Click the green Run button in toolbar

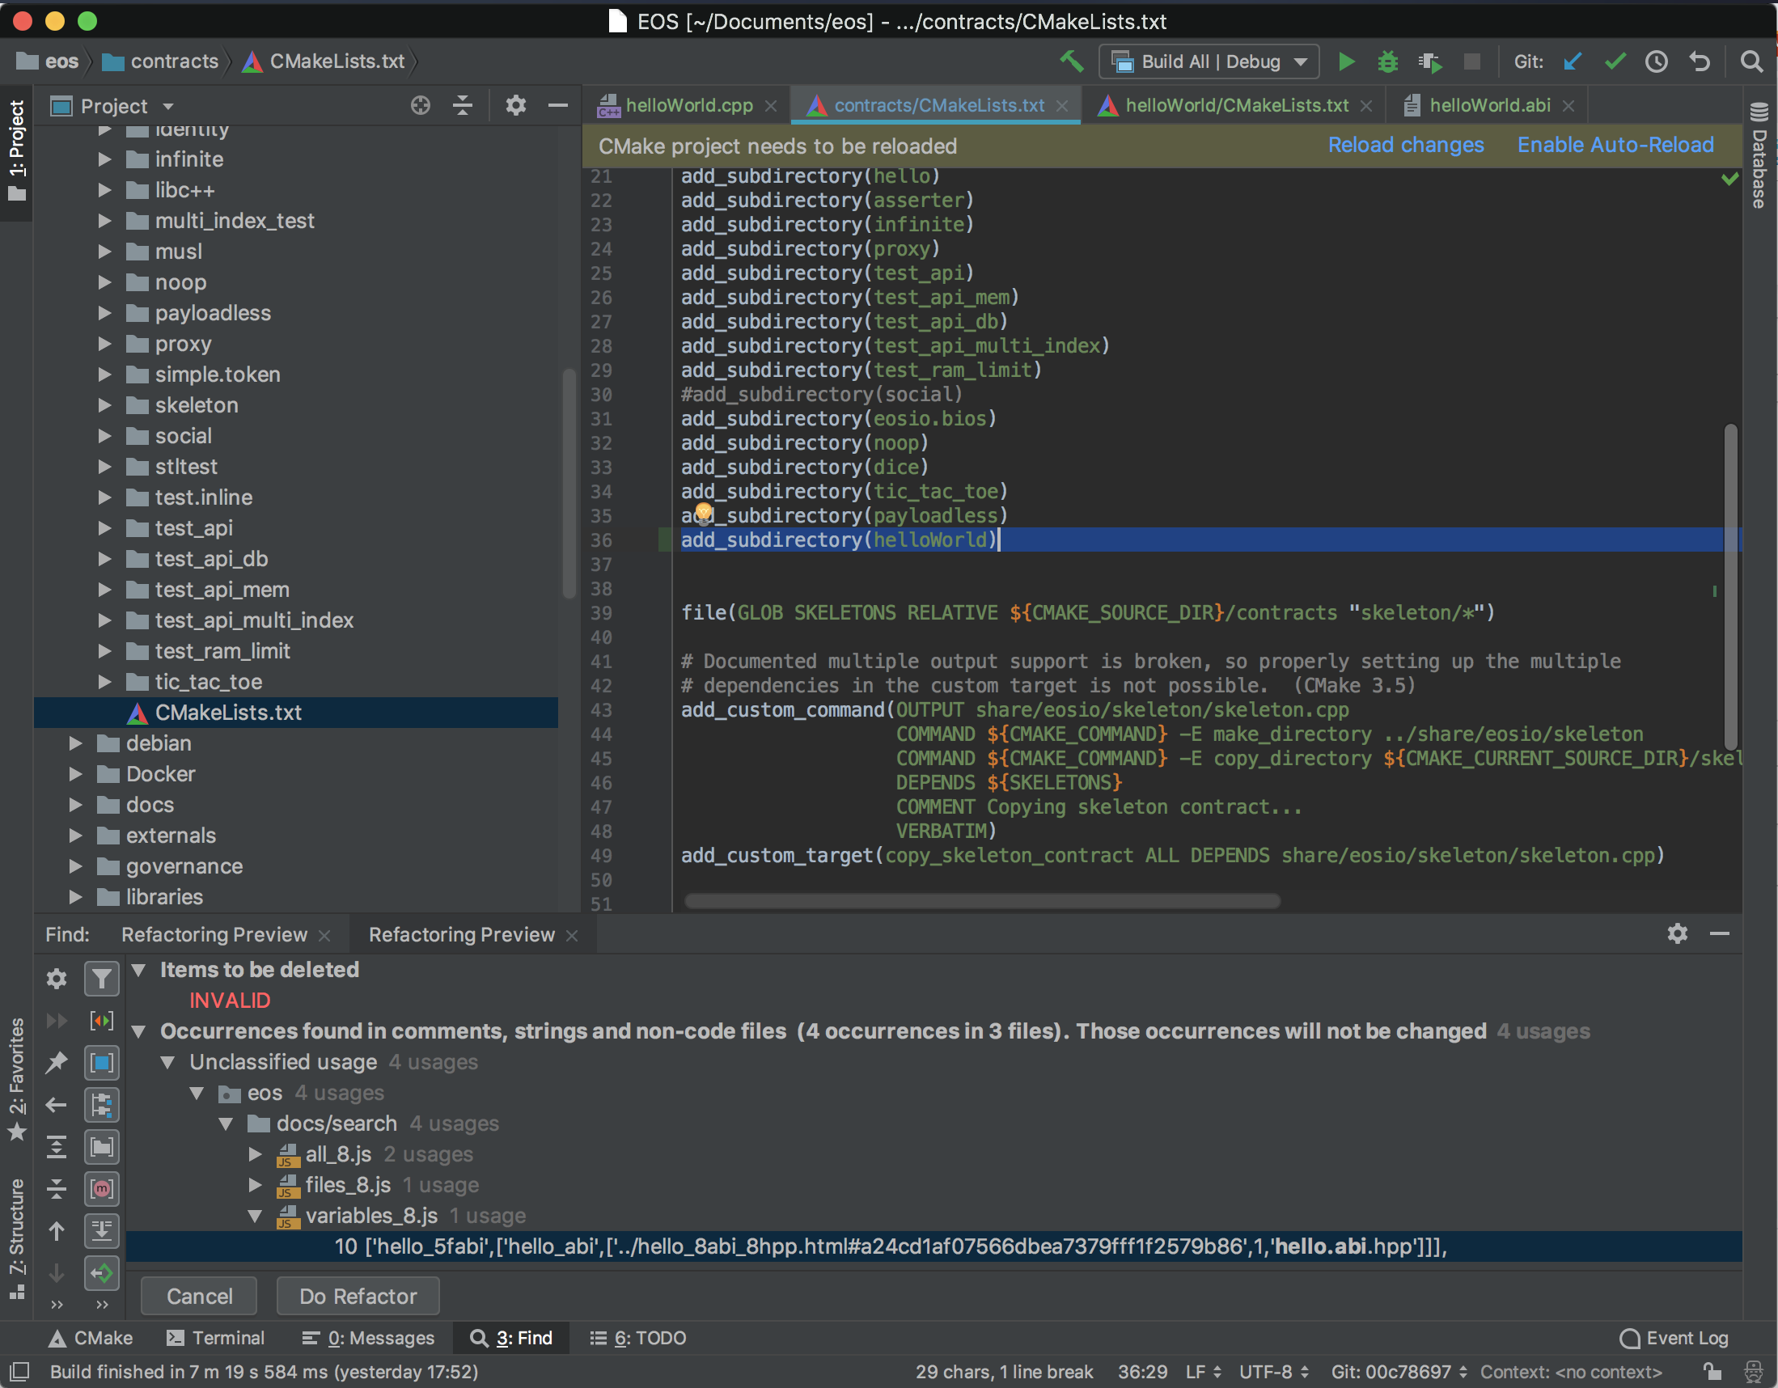(x=1346, y=61)
